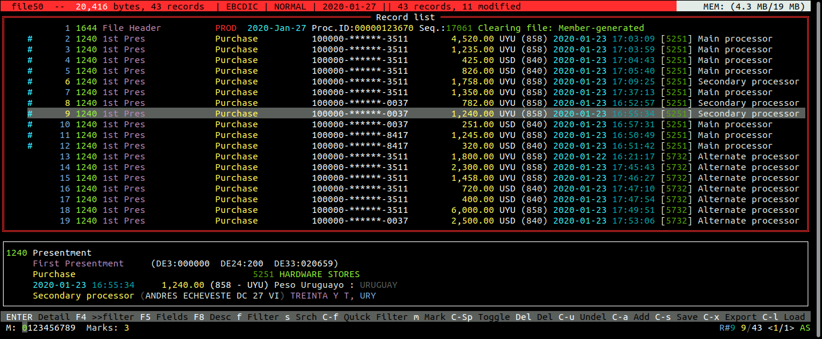
Task: Mark a record using the m Mark command
Action: 430,317
